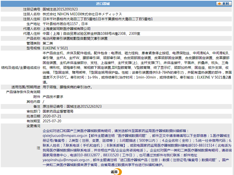This screenshot has height=175, width=234.
Task: Click the approval date 2020-07-21
Action: (x=52, y=116)
